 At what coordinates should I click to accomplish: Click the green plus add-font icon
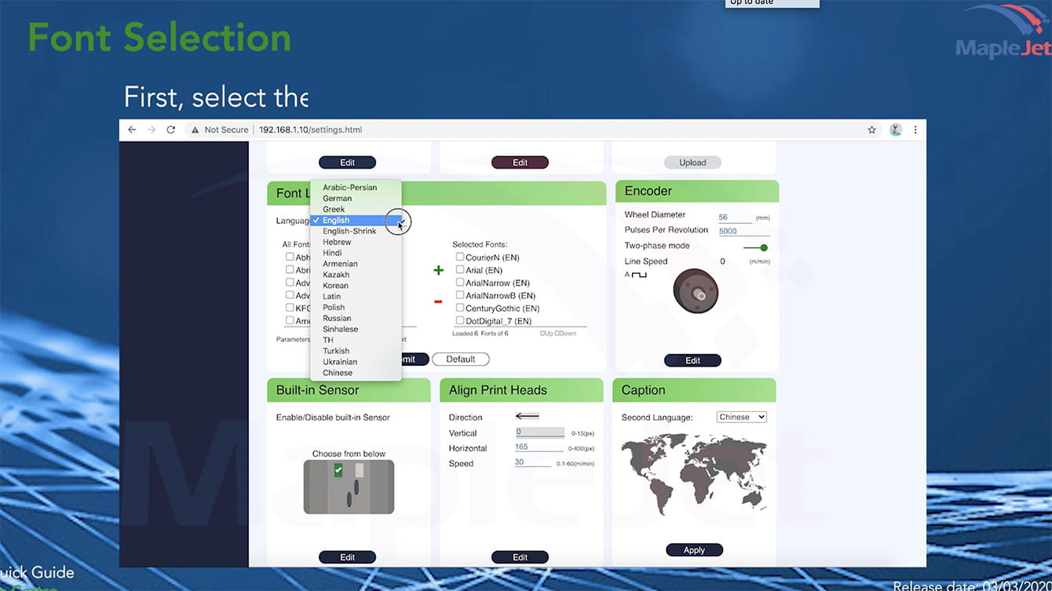pyautogui.click(x=438, y=271)
